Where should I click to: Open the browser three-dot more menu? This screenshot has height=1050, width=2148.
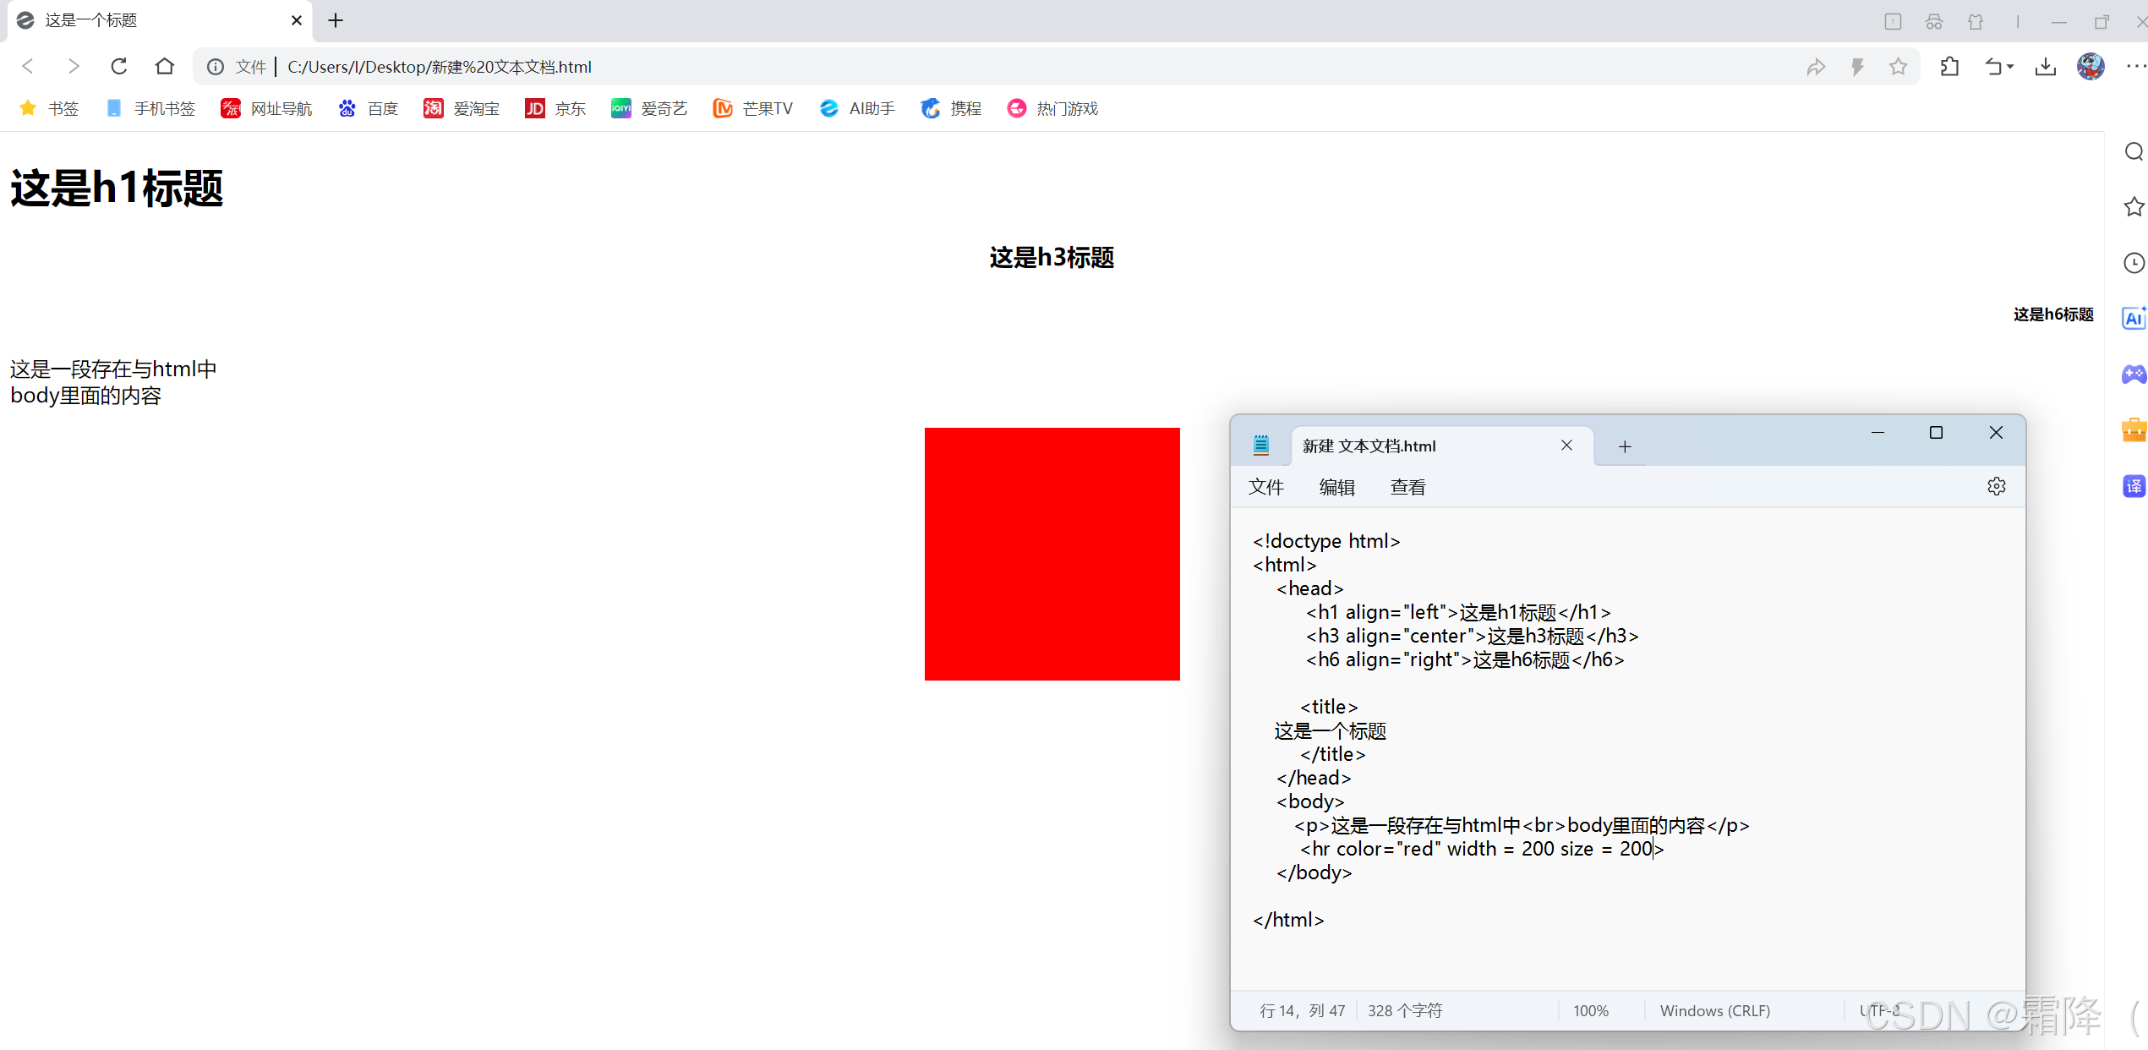(2135, 67)
